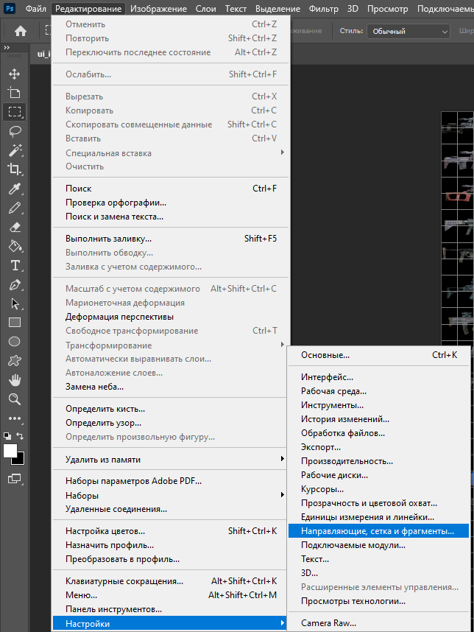Open the Текст menu
The image size is (474, 632).
(x=236, y=8)
